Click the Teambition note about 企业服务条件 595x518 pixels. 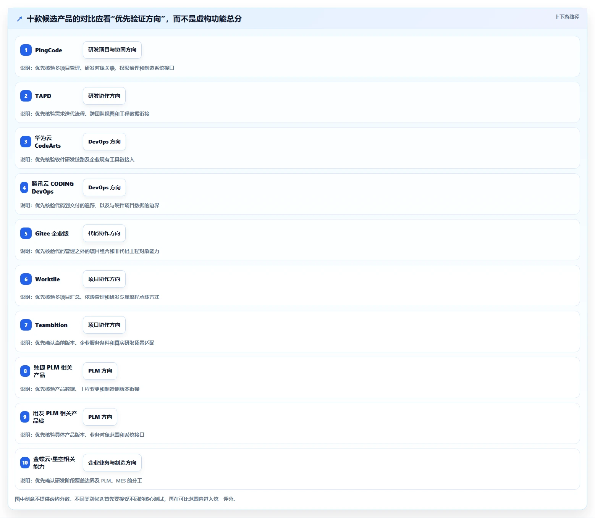pyautogui.click(x=87, y=343)
